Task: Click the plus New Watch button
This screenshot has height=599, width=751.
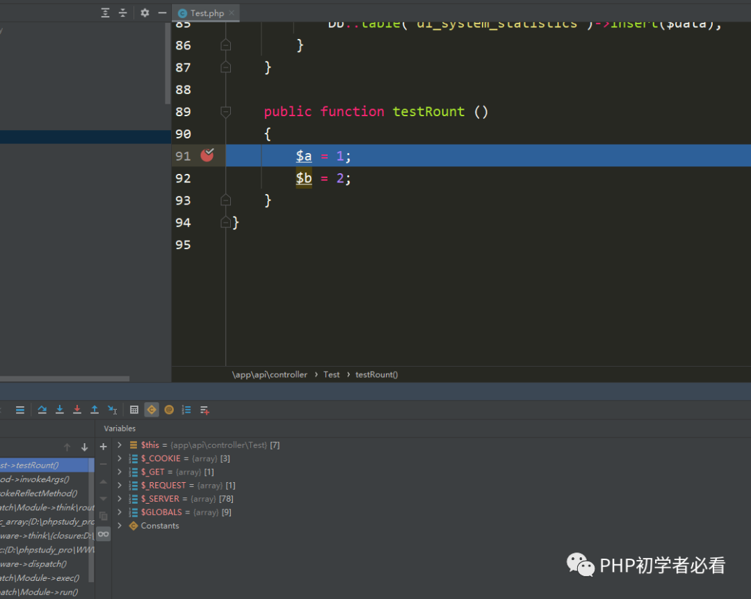Action: [x=104, y=447]
